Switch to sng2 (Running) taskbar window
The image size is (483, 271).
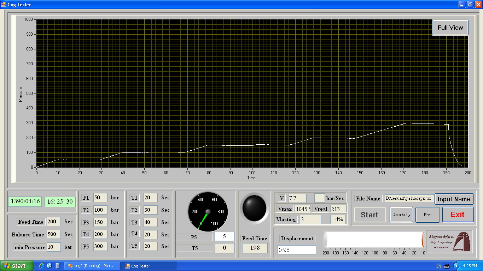(x=92, y=266)
